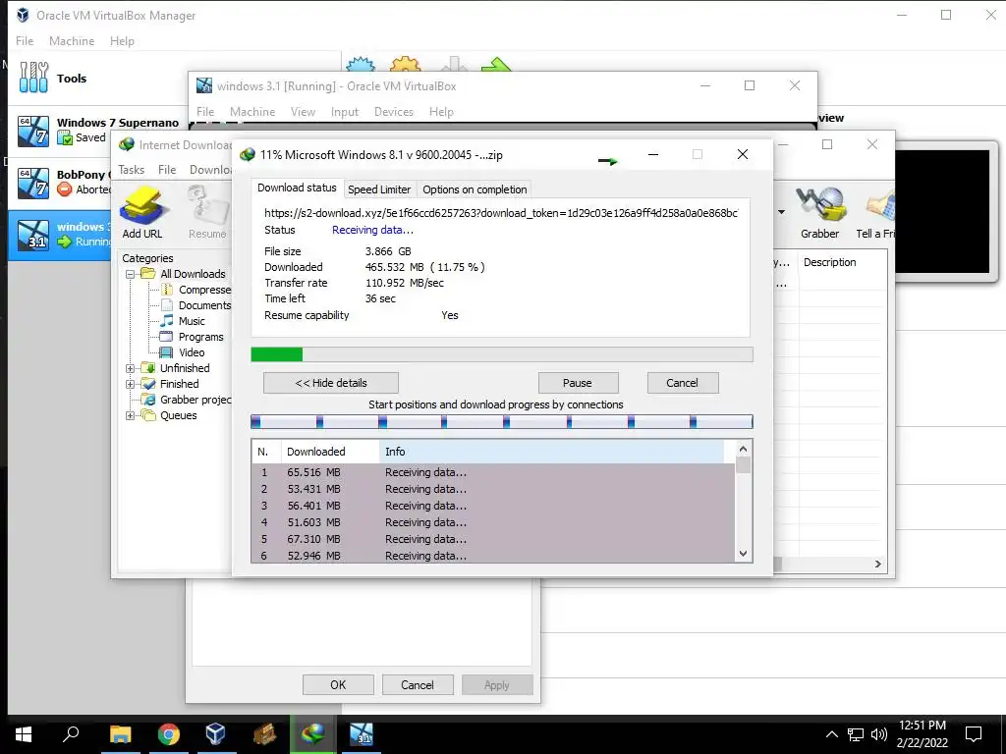
Task: Expand the Finished category node
Action: [x=131, y=384]
